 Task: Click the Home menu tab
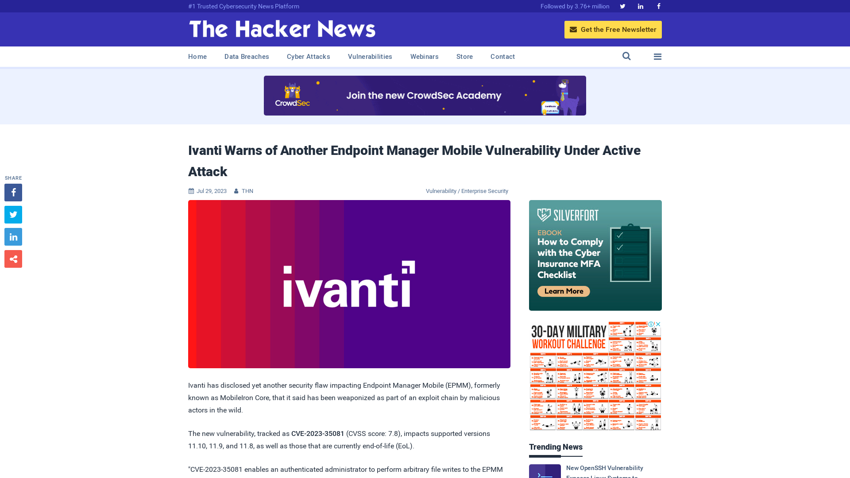[197, 56]
